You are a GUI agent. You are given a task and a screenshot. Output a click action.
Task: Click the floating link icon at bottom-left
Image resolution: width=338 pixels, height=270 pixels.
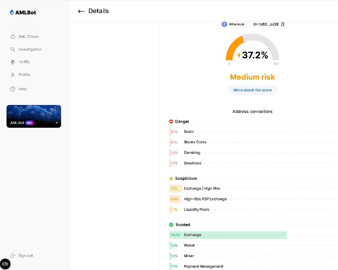[x=5, y=264]
